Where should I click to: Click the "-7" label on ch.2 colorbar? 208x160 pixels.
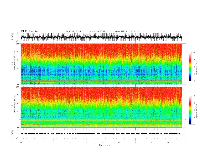(x=194, y=124)
